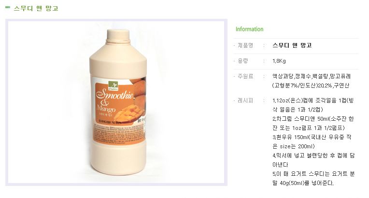This screenshot has width=369, height=198.
Task: Click the 주원료 field label
Action: (x=245, y=76)
